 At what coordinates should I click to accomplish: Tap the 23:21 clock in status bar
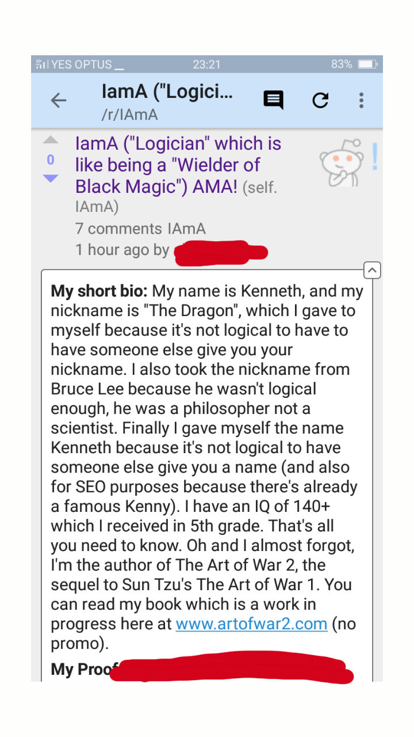(x=206, y=64)
